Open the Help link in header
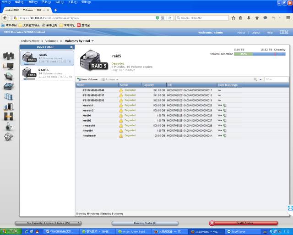Image resolution: width=293 pixels, height=235 pixels. [270, 33]
